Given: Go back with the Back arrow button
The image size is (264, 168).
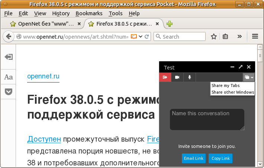Looking at the screenshot, I should (x=9, y=36).
